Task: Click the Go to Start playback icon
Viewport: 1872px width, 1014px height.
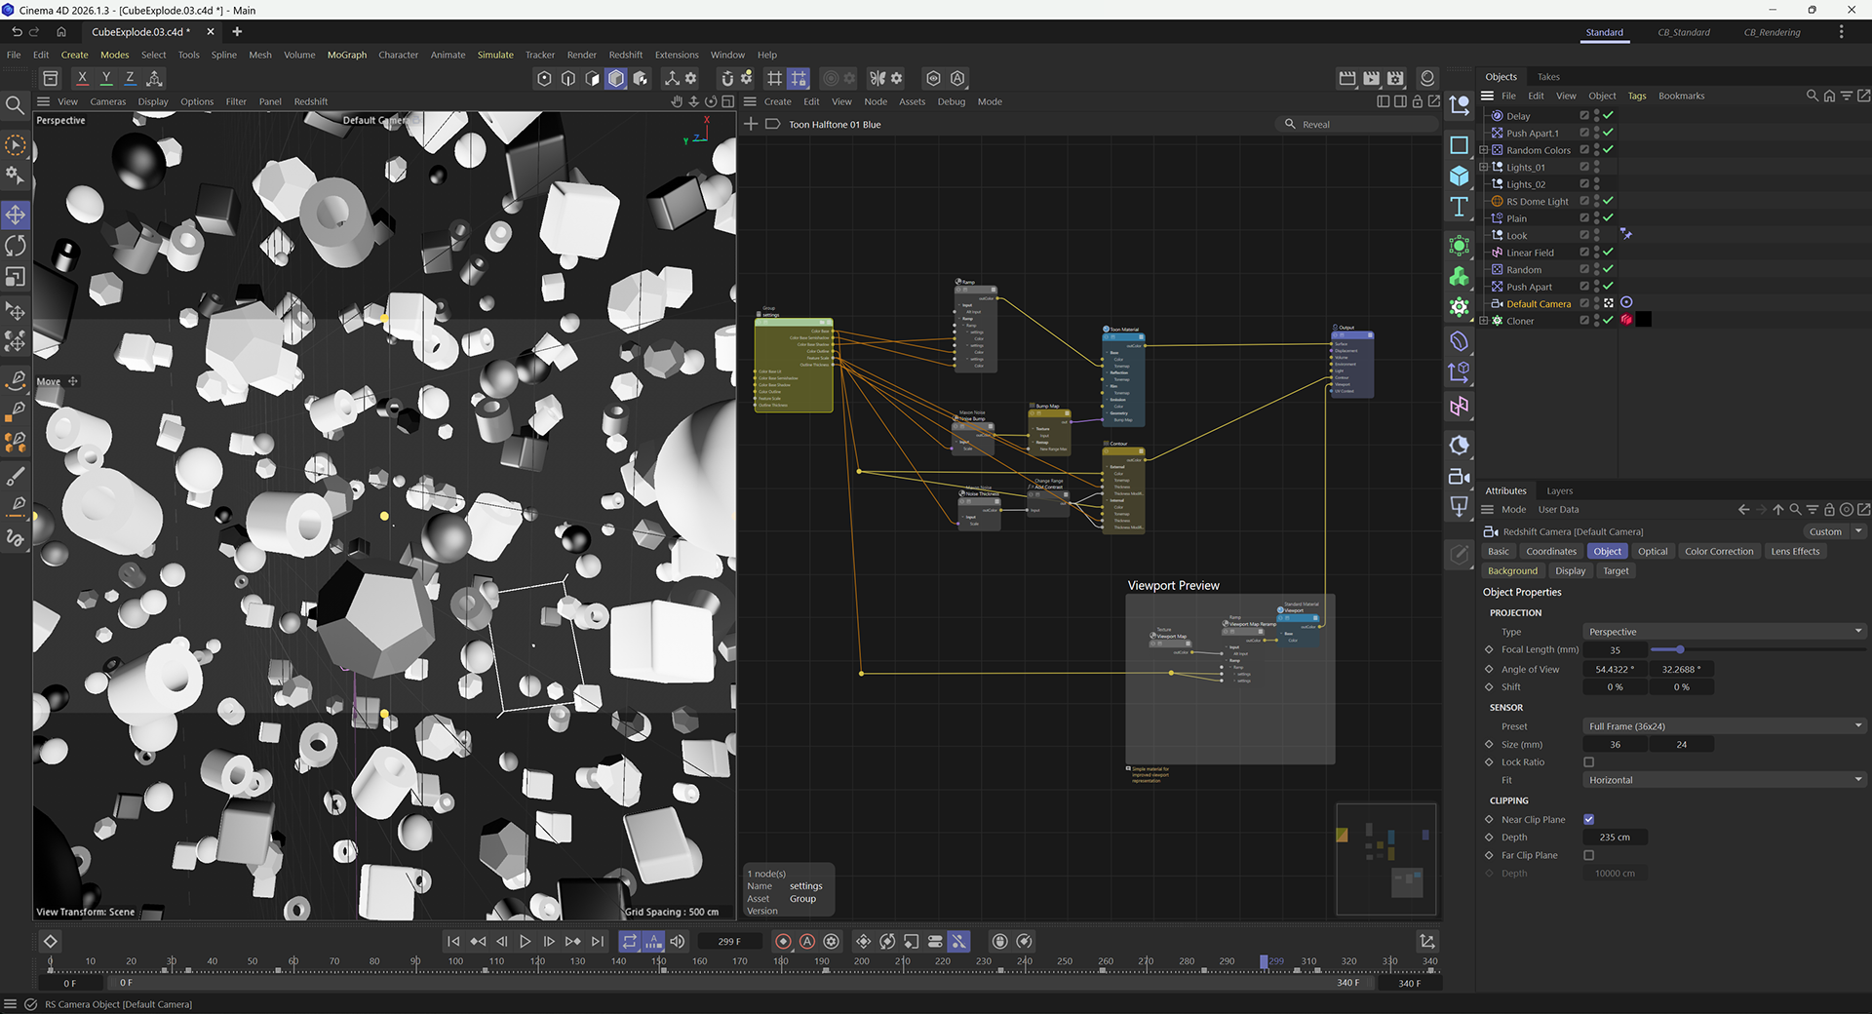Action: click(453, 941)
